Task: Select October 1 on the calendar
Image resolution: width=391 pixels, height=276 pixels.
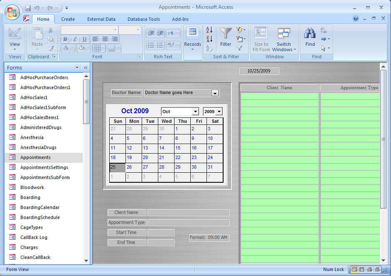Action: (x=182, y=129)
